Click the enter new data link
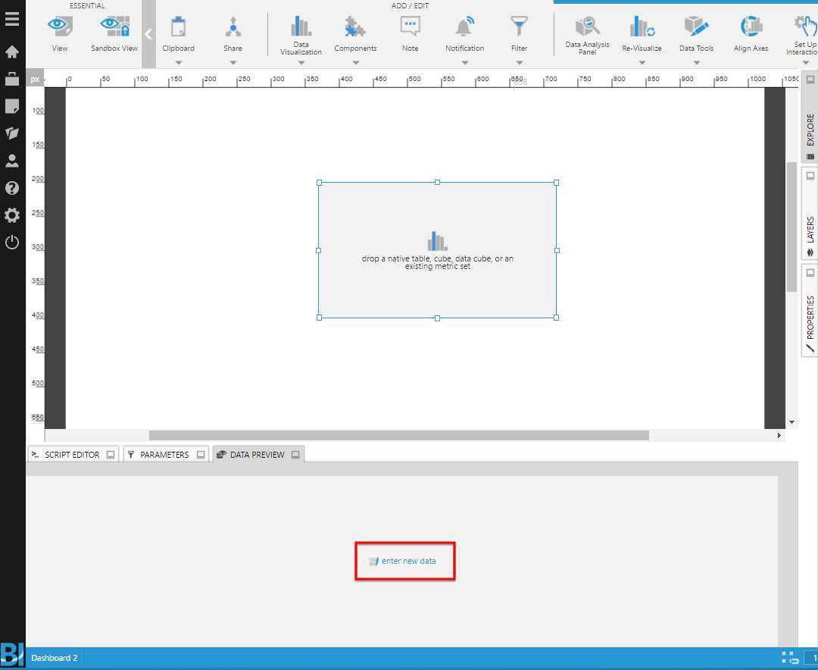818x670 pixels. (x=405, y=561)
